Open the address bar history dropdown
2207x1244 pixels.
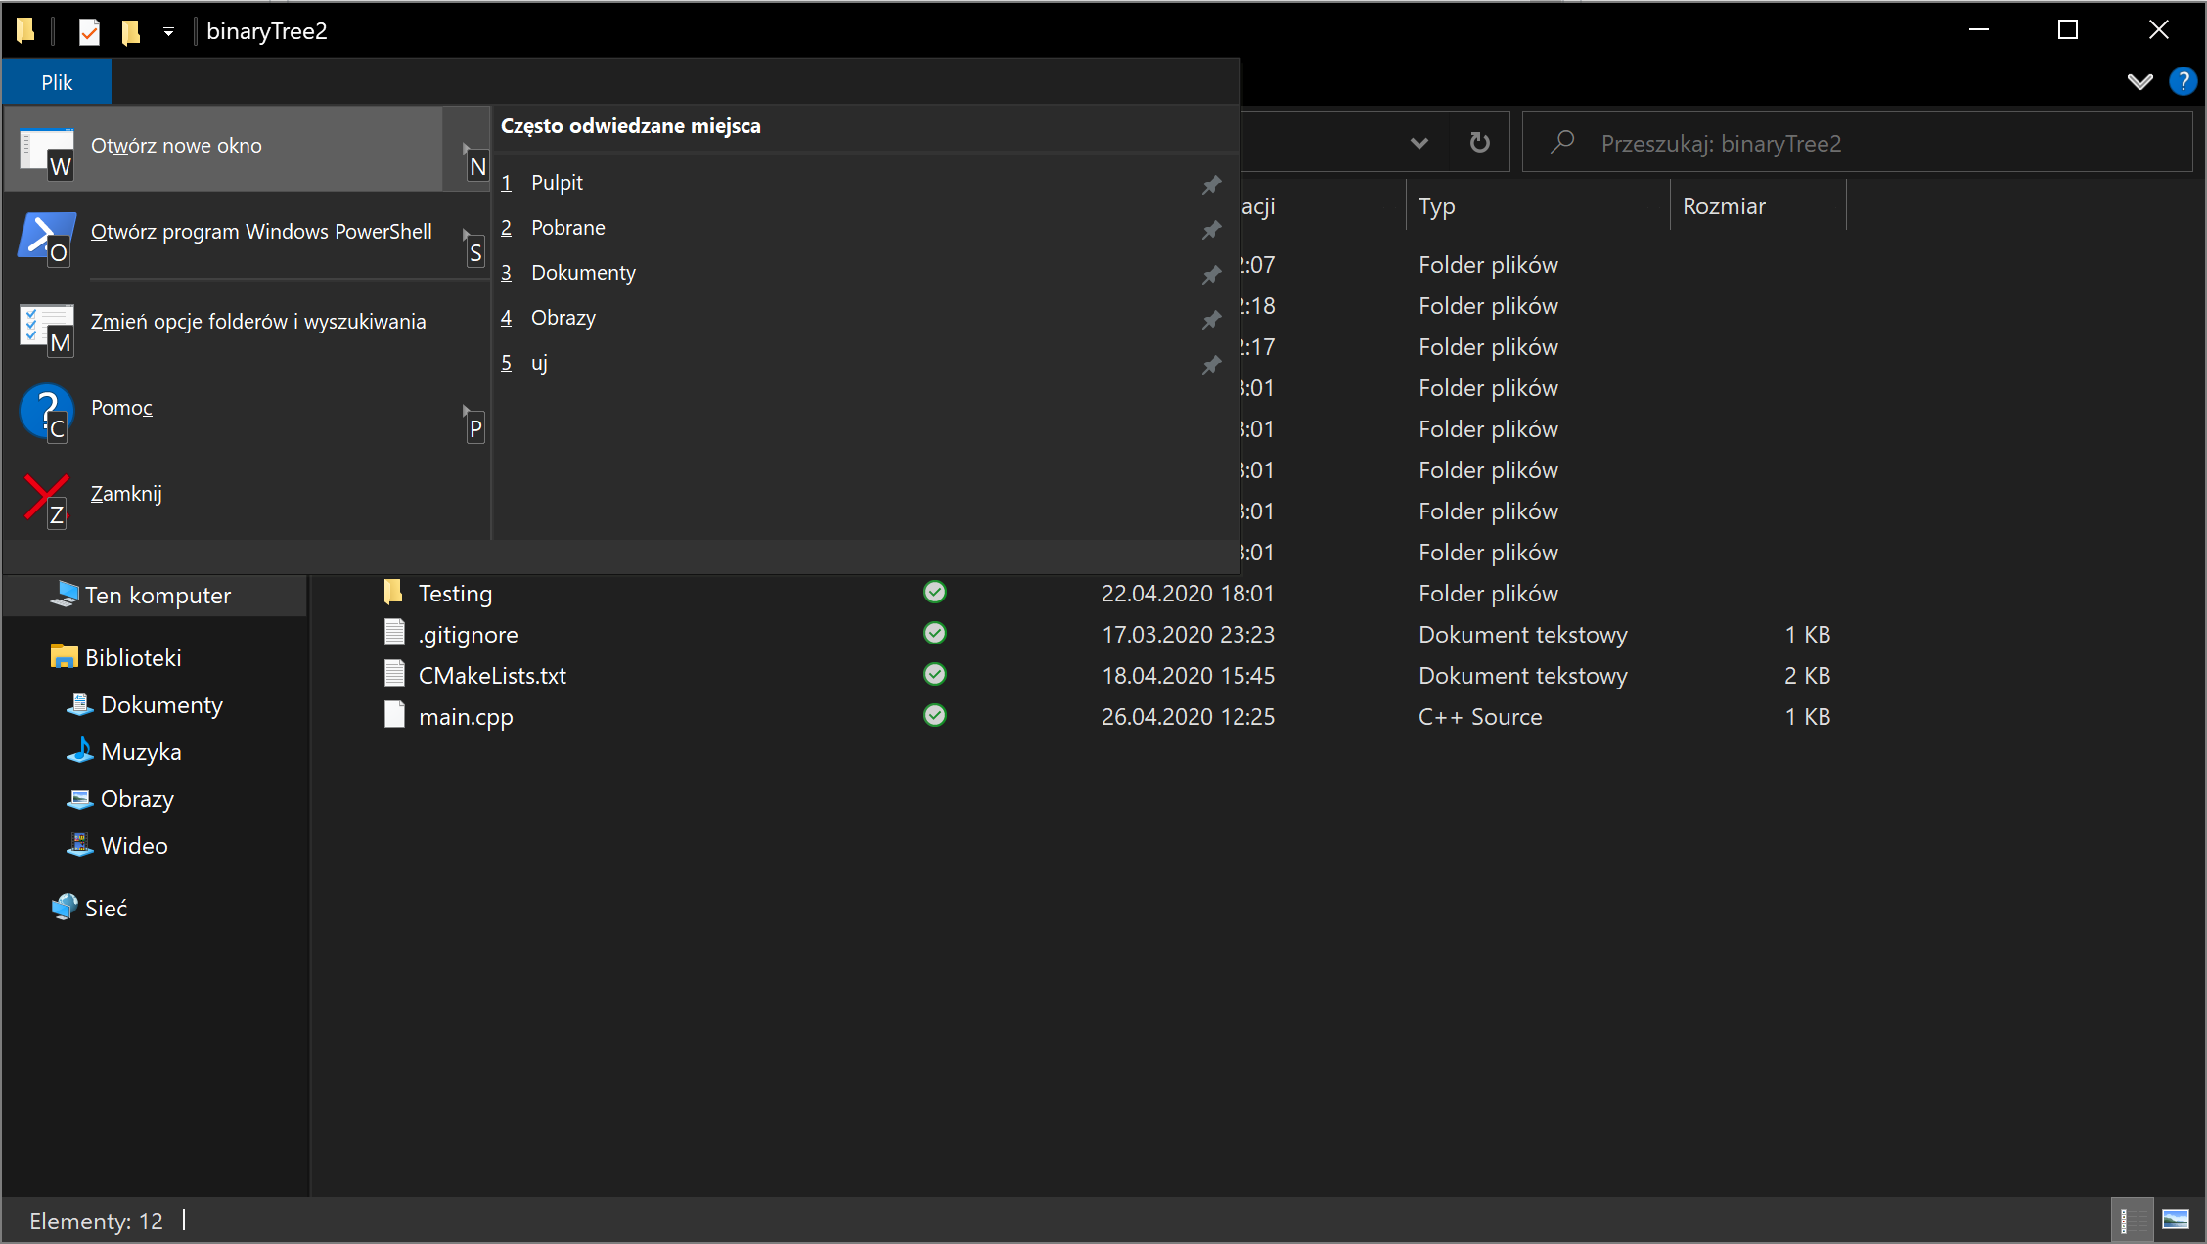coord(1419,143)
